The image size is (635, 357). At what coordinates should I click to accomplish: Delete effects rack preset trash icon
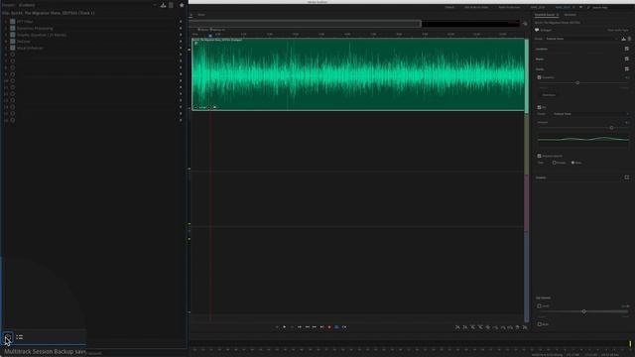click(x=171, y=5)
